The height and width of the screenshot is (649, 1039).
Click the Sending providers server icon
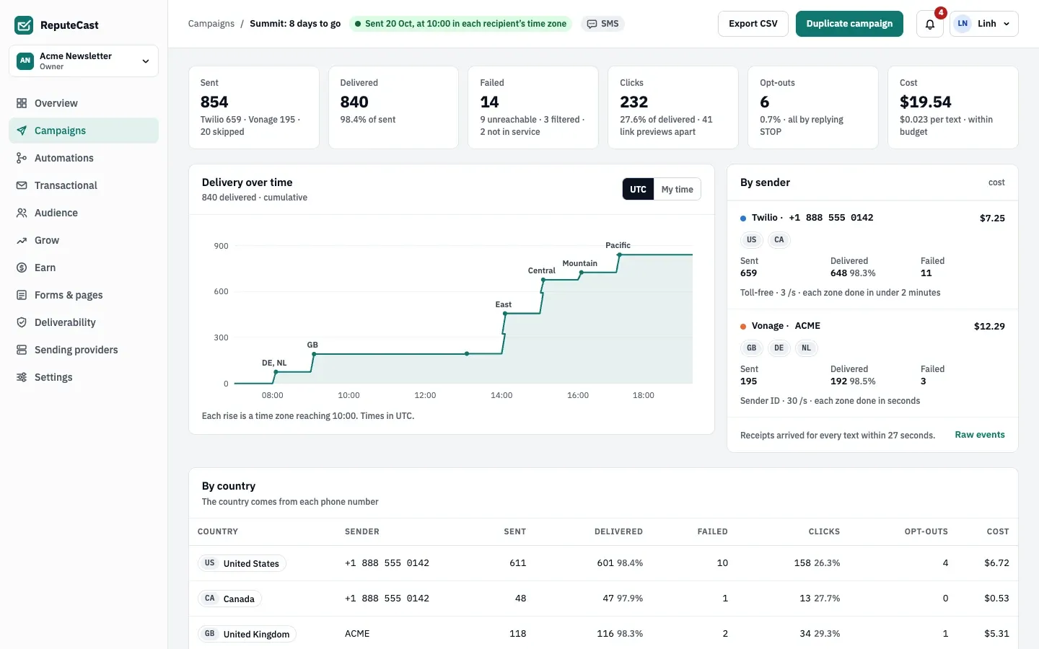coord(22,350)
